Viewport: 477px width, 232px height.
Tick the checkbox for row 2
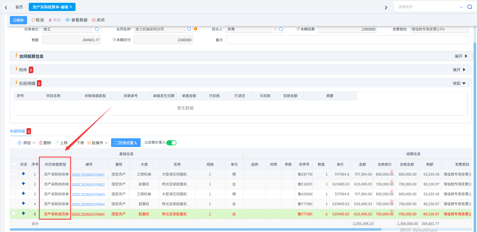(14, 184)
